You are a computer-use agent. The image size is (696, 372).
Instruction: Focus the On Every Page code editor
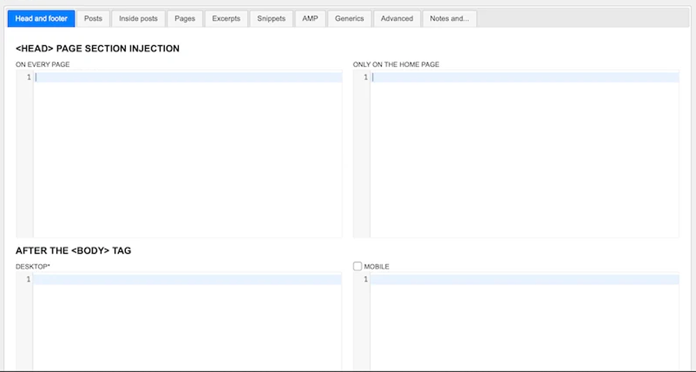tap(187, 153)
